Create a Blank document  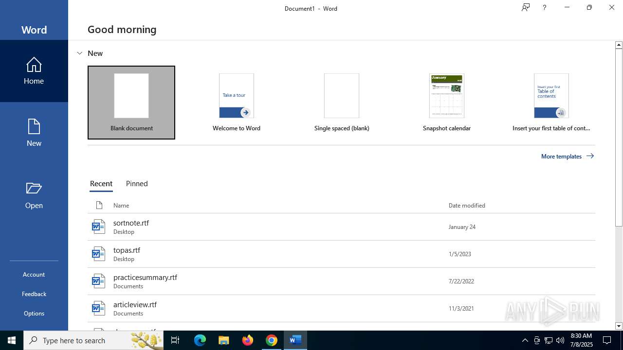click(131, 103)
